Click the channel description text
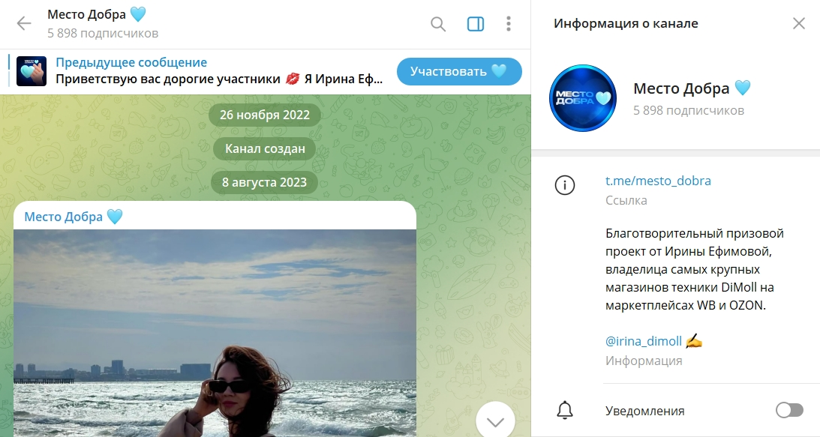 pos(695,269)
